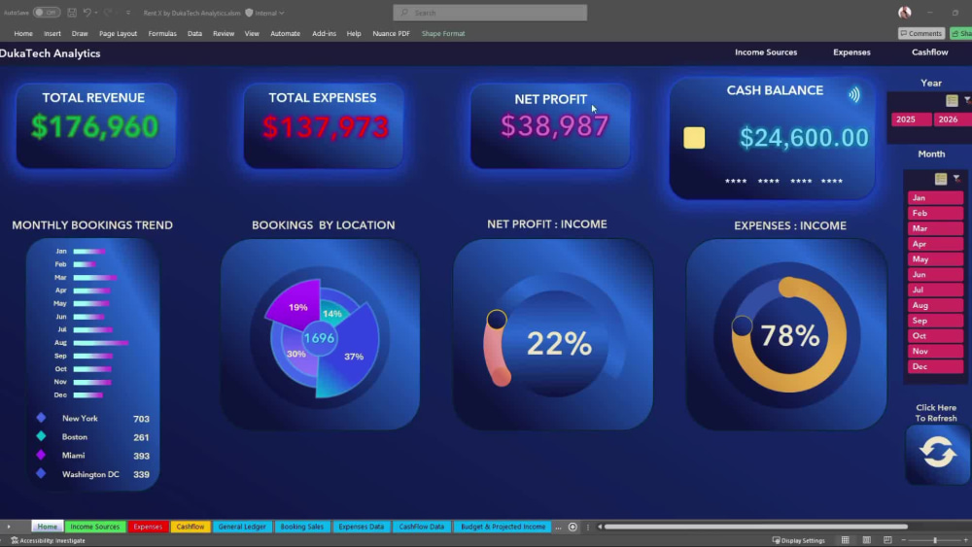Clear filter icon on Year slicer
The image size is (972, 547).
(x=967, y=100)
